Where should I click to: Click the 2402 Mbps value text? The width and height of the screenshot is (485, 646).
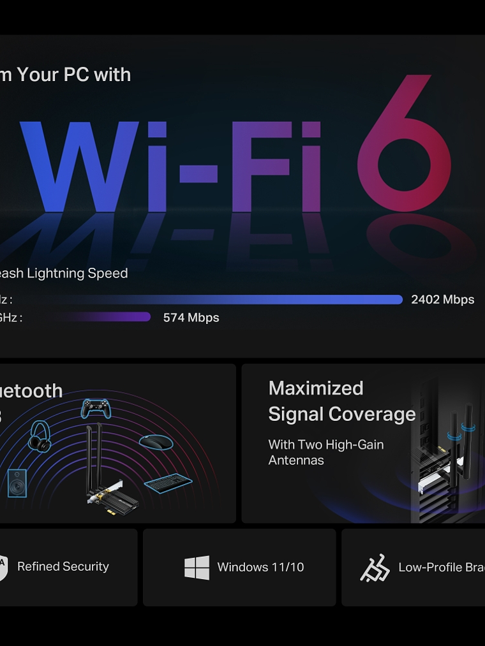(x=442, y=300)
